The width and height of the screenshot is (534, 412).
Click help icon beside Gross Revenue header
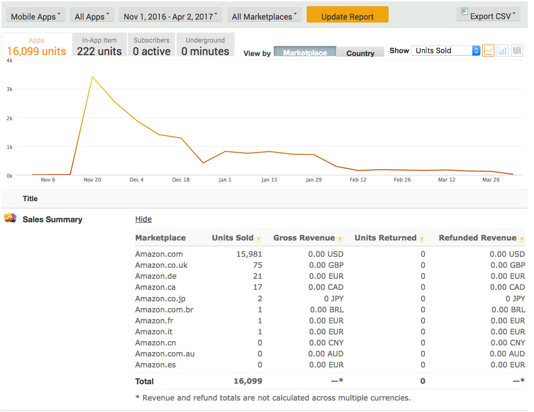[340, 240]
